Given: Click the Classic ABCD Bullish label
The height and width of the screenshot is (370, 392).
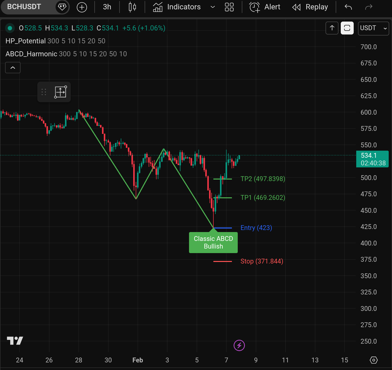Looking at the screenshot, I should [x=213, y=242].
